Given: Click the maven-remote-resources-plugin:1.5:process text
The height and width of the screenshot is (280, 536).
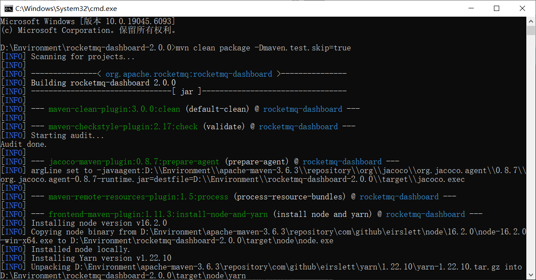Looking at the screenshot, I should coord(138,197).
